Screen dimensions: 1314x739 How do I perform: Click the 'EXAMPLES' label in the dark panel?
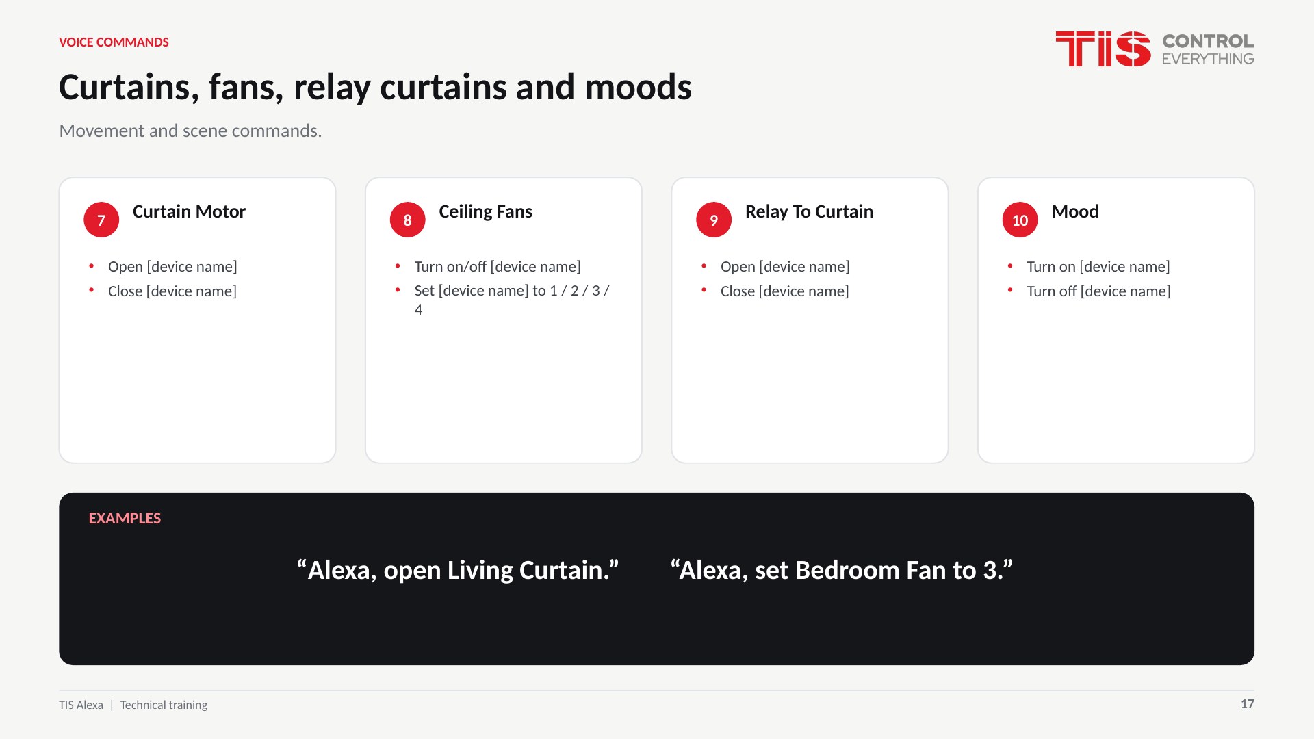tap(125, 519)
